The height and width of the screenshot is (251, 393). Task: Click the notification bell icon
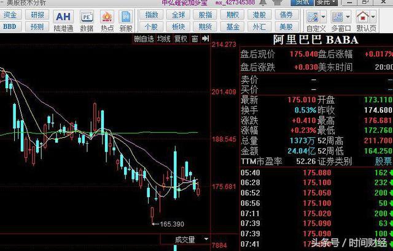[263, 2]
